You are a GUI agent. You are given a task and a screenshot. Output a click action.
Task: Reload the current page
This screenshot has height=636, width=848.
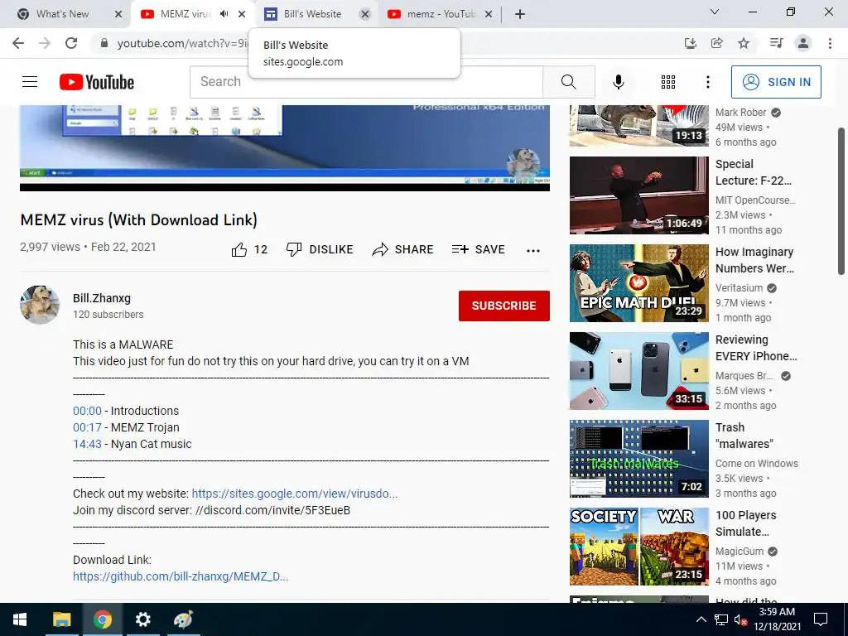pos(71,43)
